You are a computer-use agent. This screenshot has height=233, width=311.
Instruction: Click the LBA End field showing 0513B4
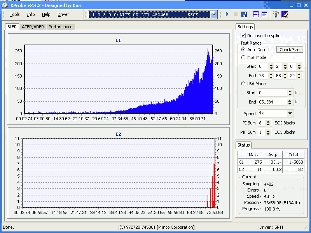[x=273, y=102]
